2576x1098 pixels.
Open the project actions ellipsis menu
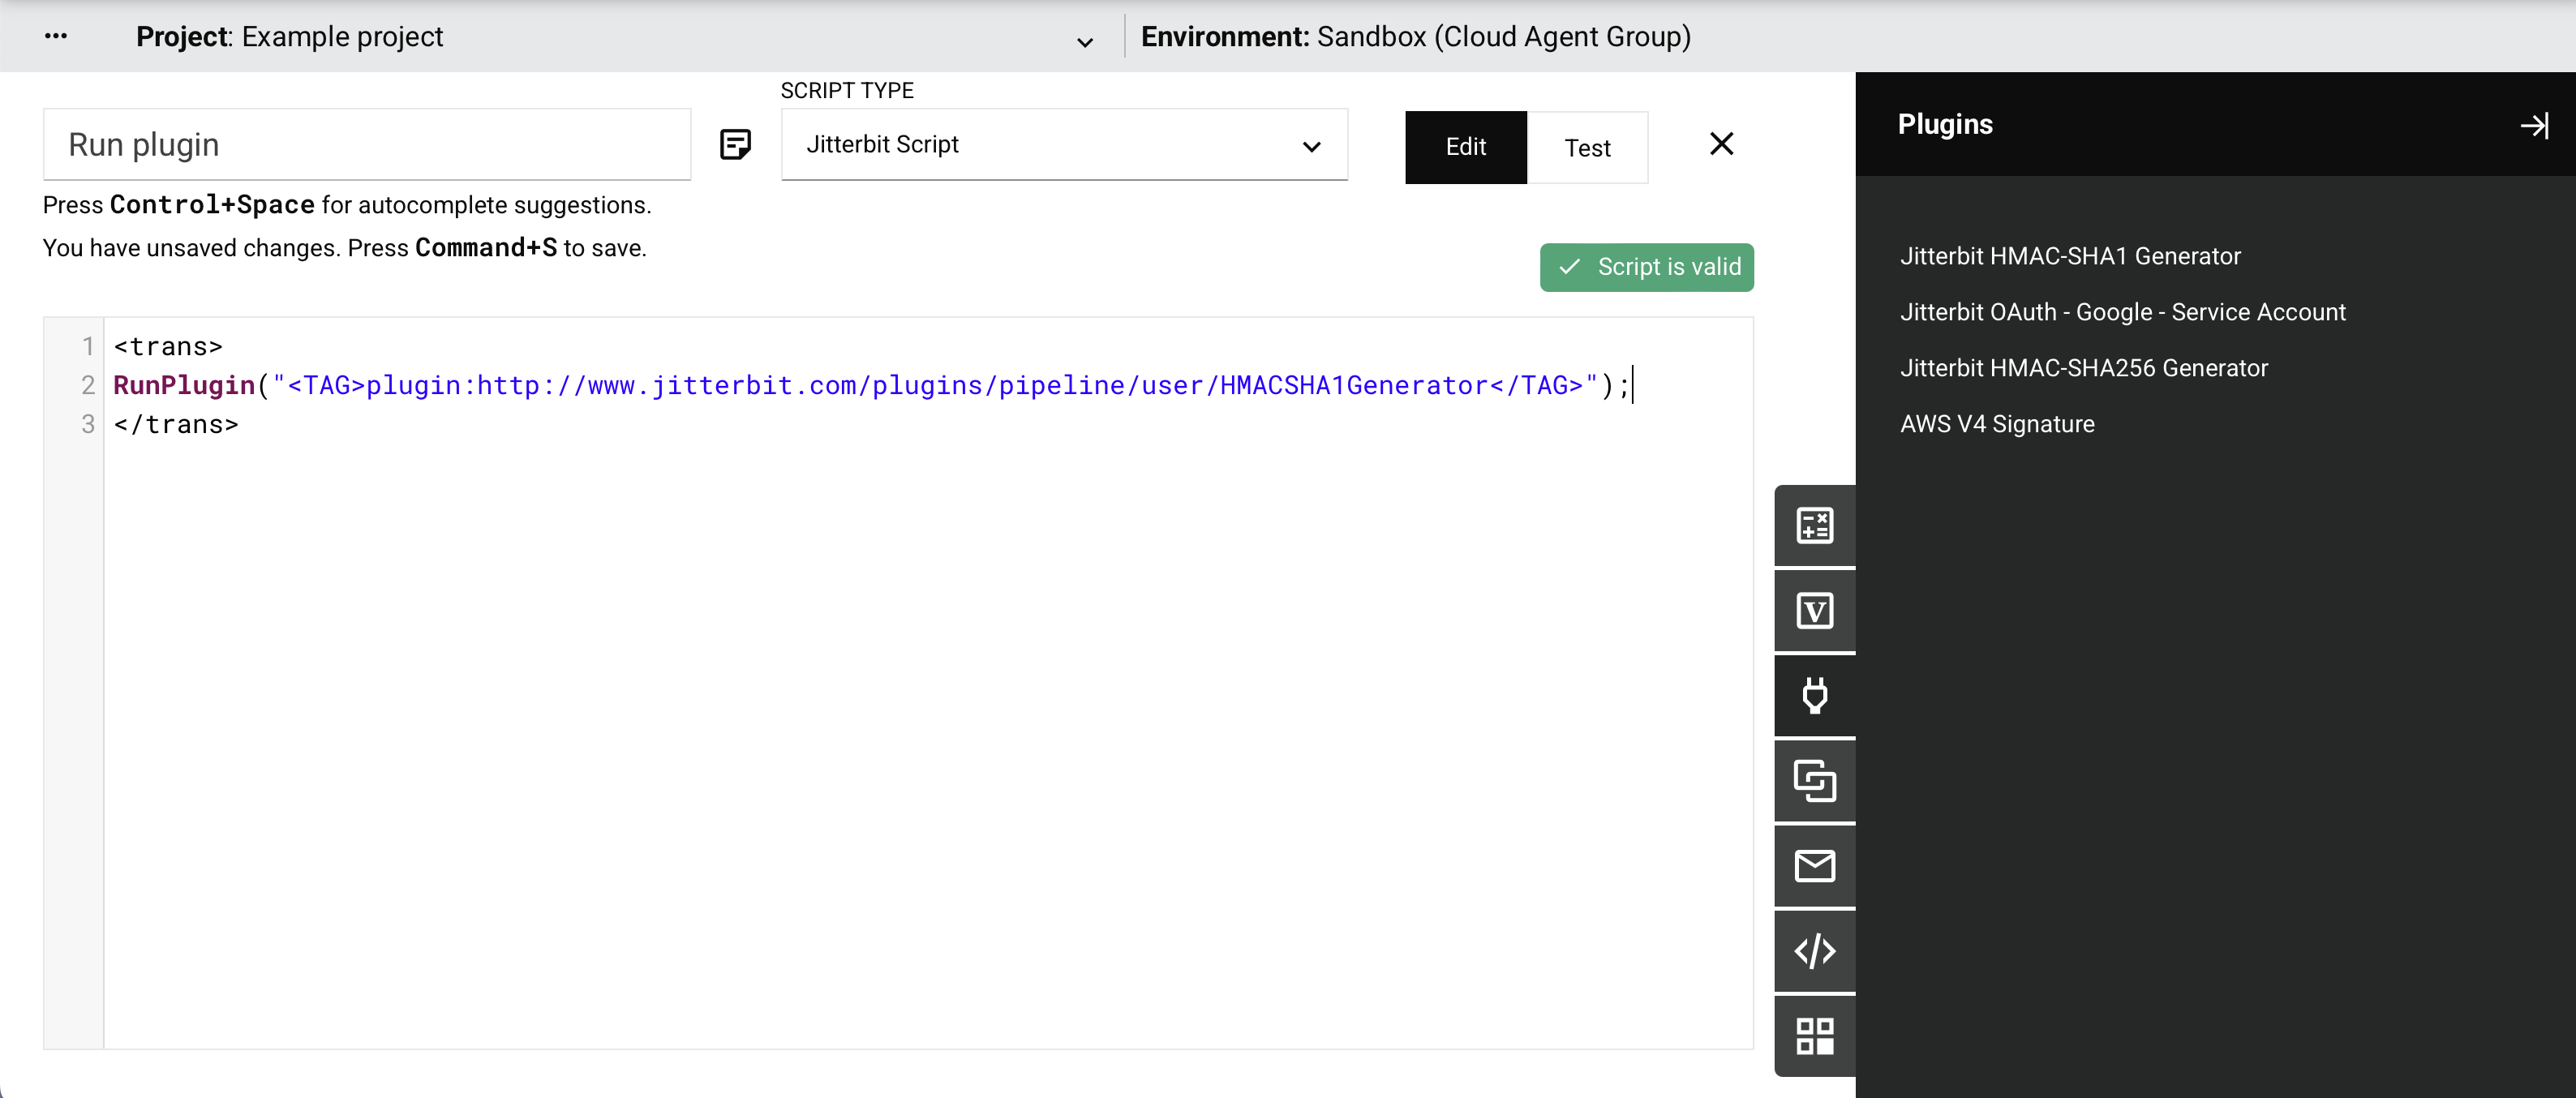click(x=56, y=36)
